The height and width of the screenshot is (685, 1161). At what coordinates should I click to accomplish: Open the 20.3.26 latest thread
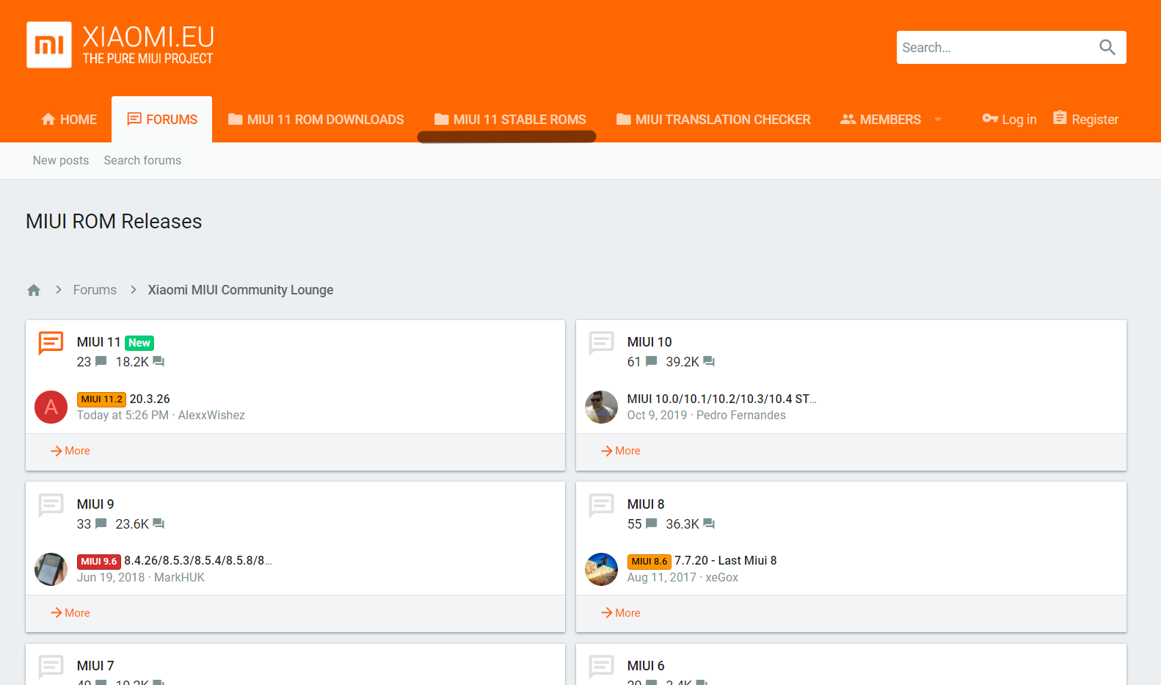[x=150, y=399]
